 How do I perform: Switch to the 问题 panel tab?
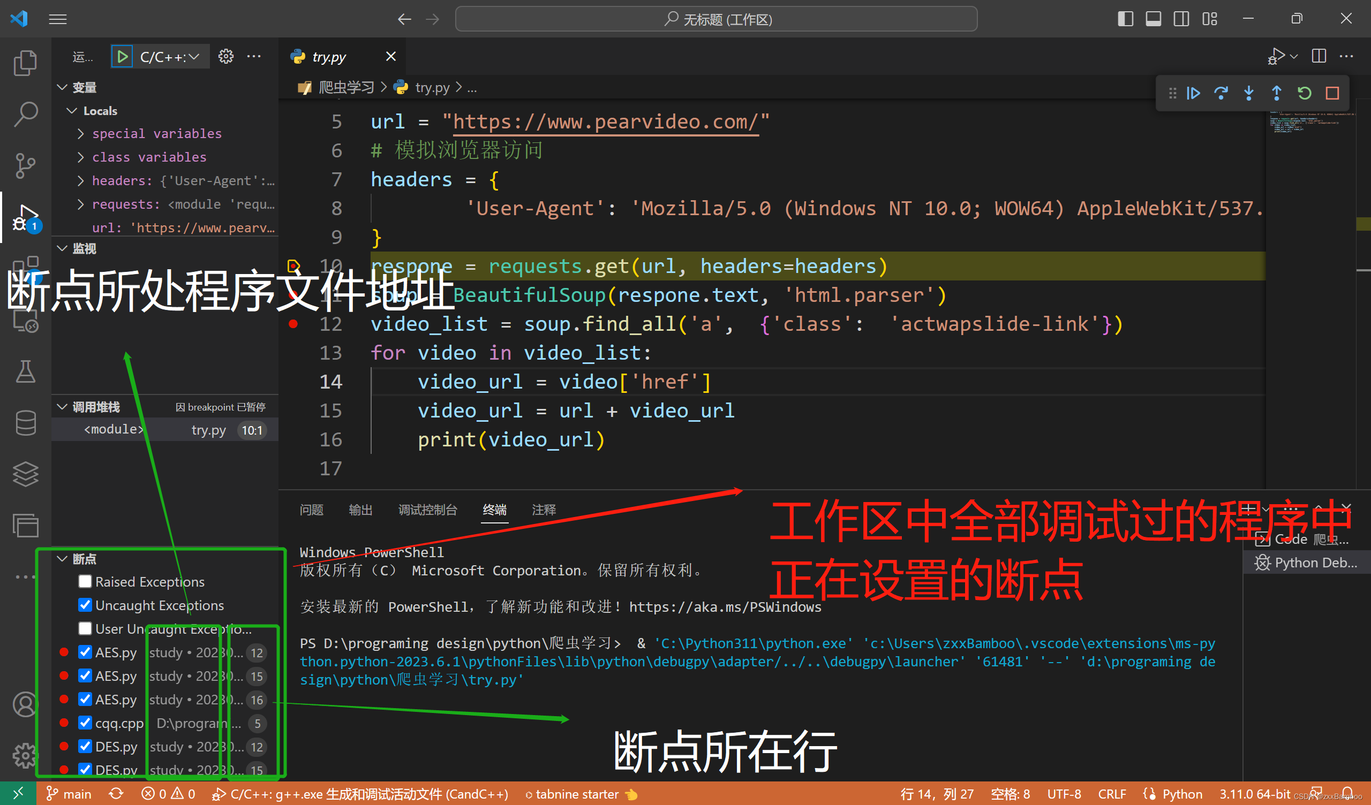point(311,510)
